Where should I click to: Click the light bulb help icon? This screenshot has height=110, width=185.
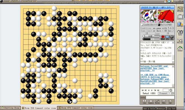coord(173,1)
